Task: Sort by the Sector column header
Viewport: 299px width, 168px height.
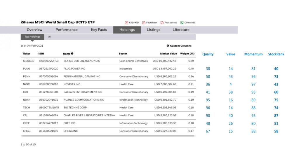Action: pos(123,54)
